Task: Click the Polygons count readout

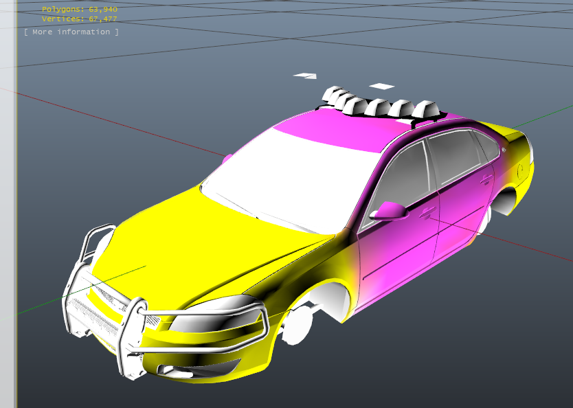Action: click(78, 10)
